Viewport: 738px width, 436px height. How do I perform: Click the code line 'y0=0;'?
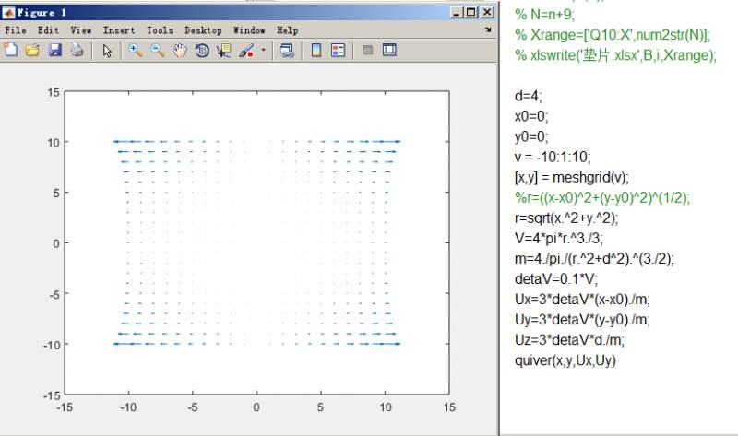[x=531, y=136]
